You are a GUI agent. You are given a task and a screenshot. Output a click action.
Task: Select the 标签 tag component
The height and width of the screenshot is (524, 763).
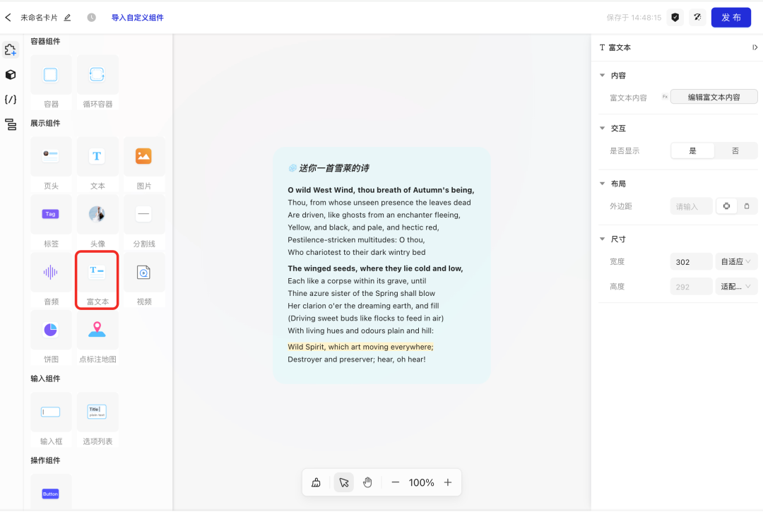[51, 222]
